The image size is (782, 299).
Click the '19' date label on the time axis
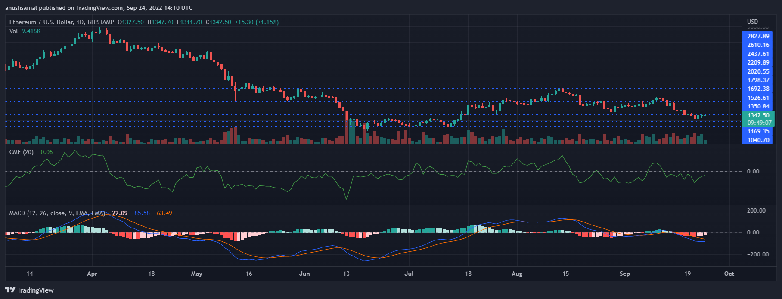pyautogui.click(x=687, y=274)
